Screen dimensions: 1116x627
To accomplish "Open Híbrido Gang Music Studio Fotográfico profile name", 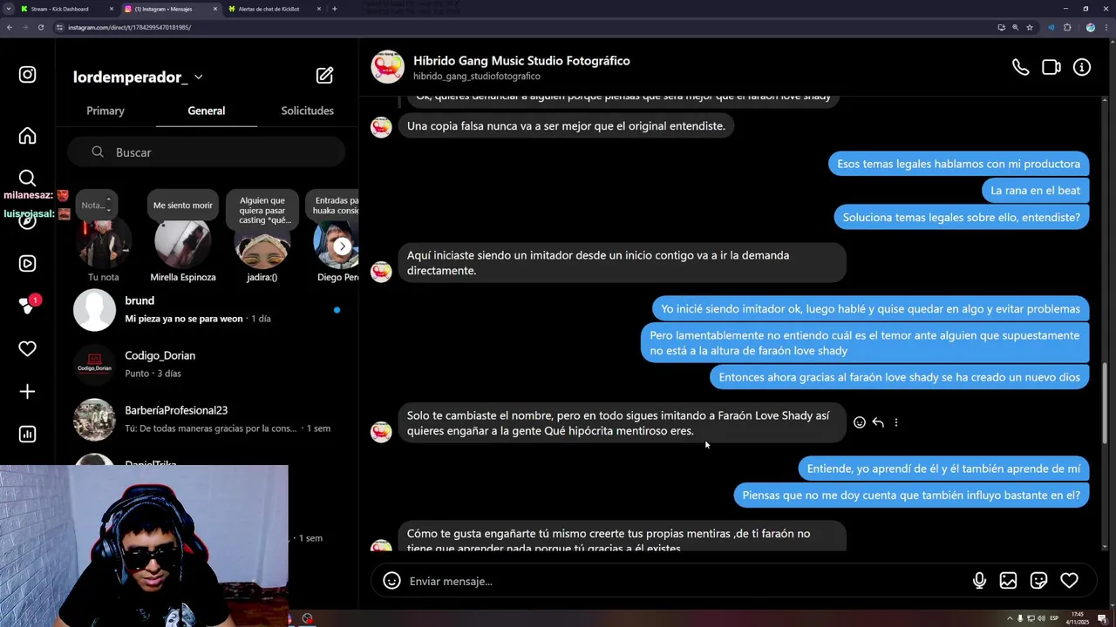I will 521,61.
